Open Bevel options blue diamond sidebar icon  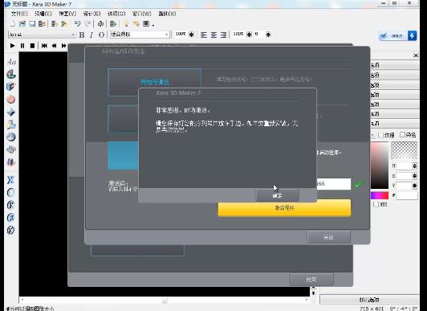[11, 112]
